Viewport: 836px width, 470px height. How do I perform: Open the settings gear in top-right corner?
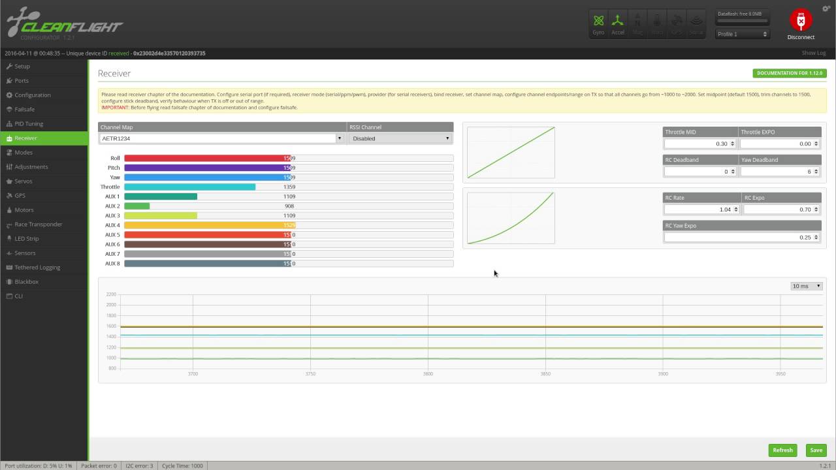coord(826,8)
